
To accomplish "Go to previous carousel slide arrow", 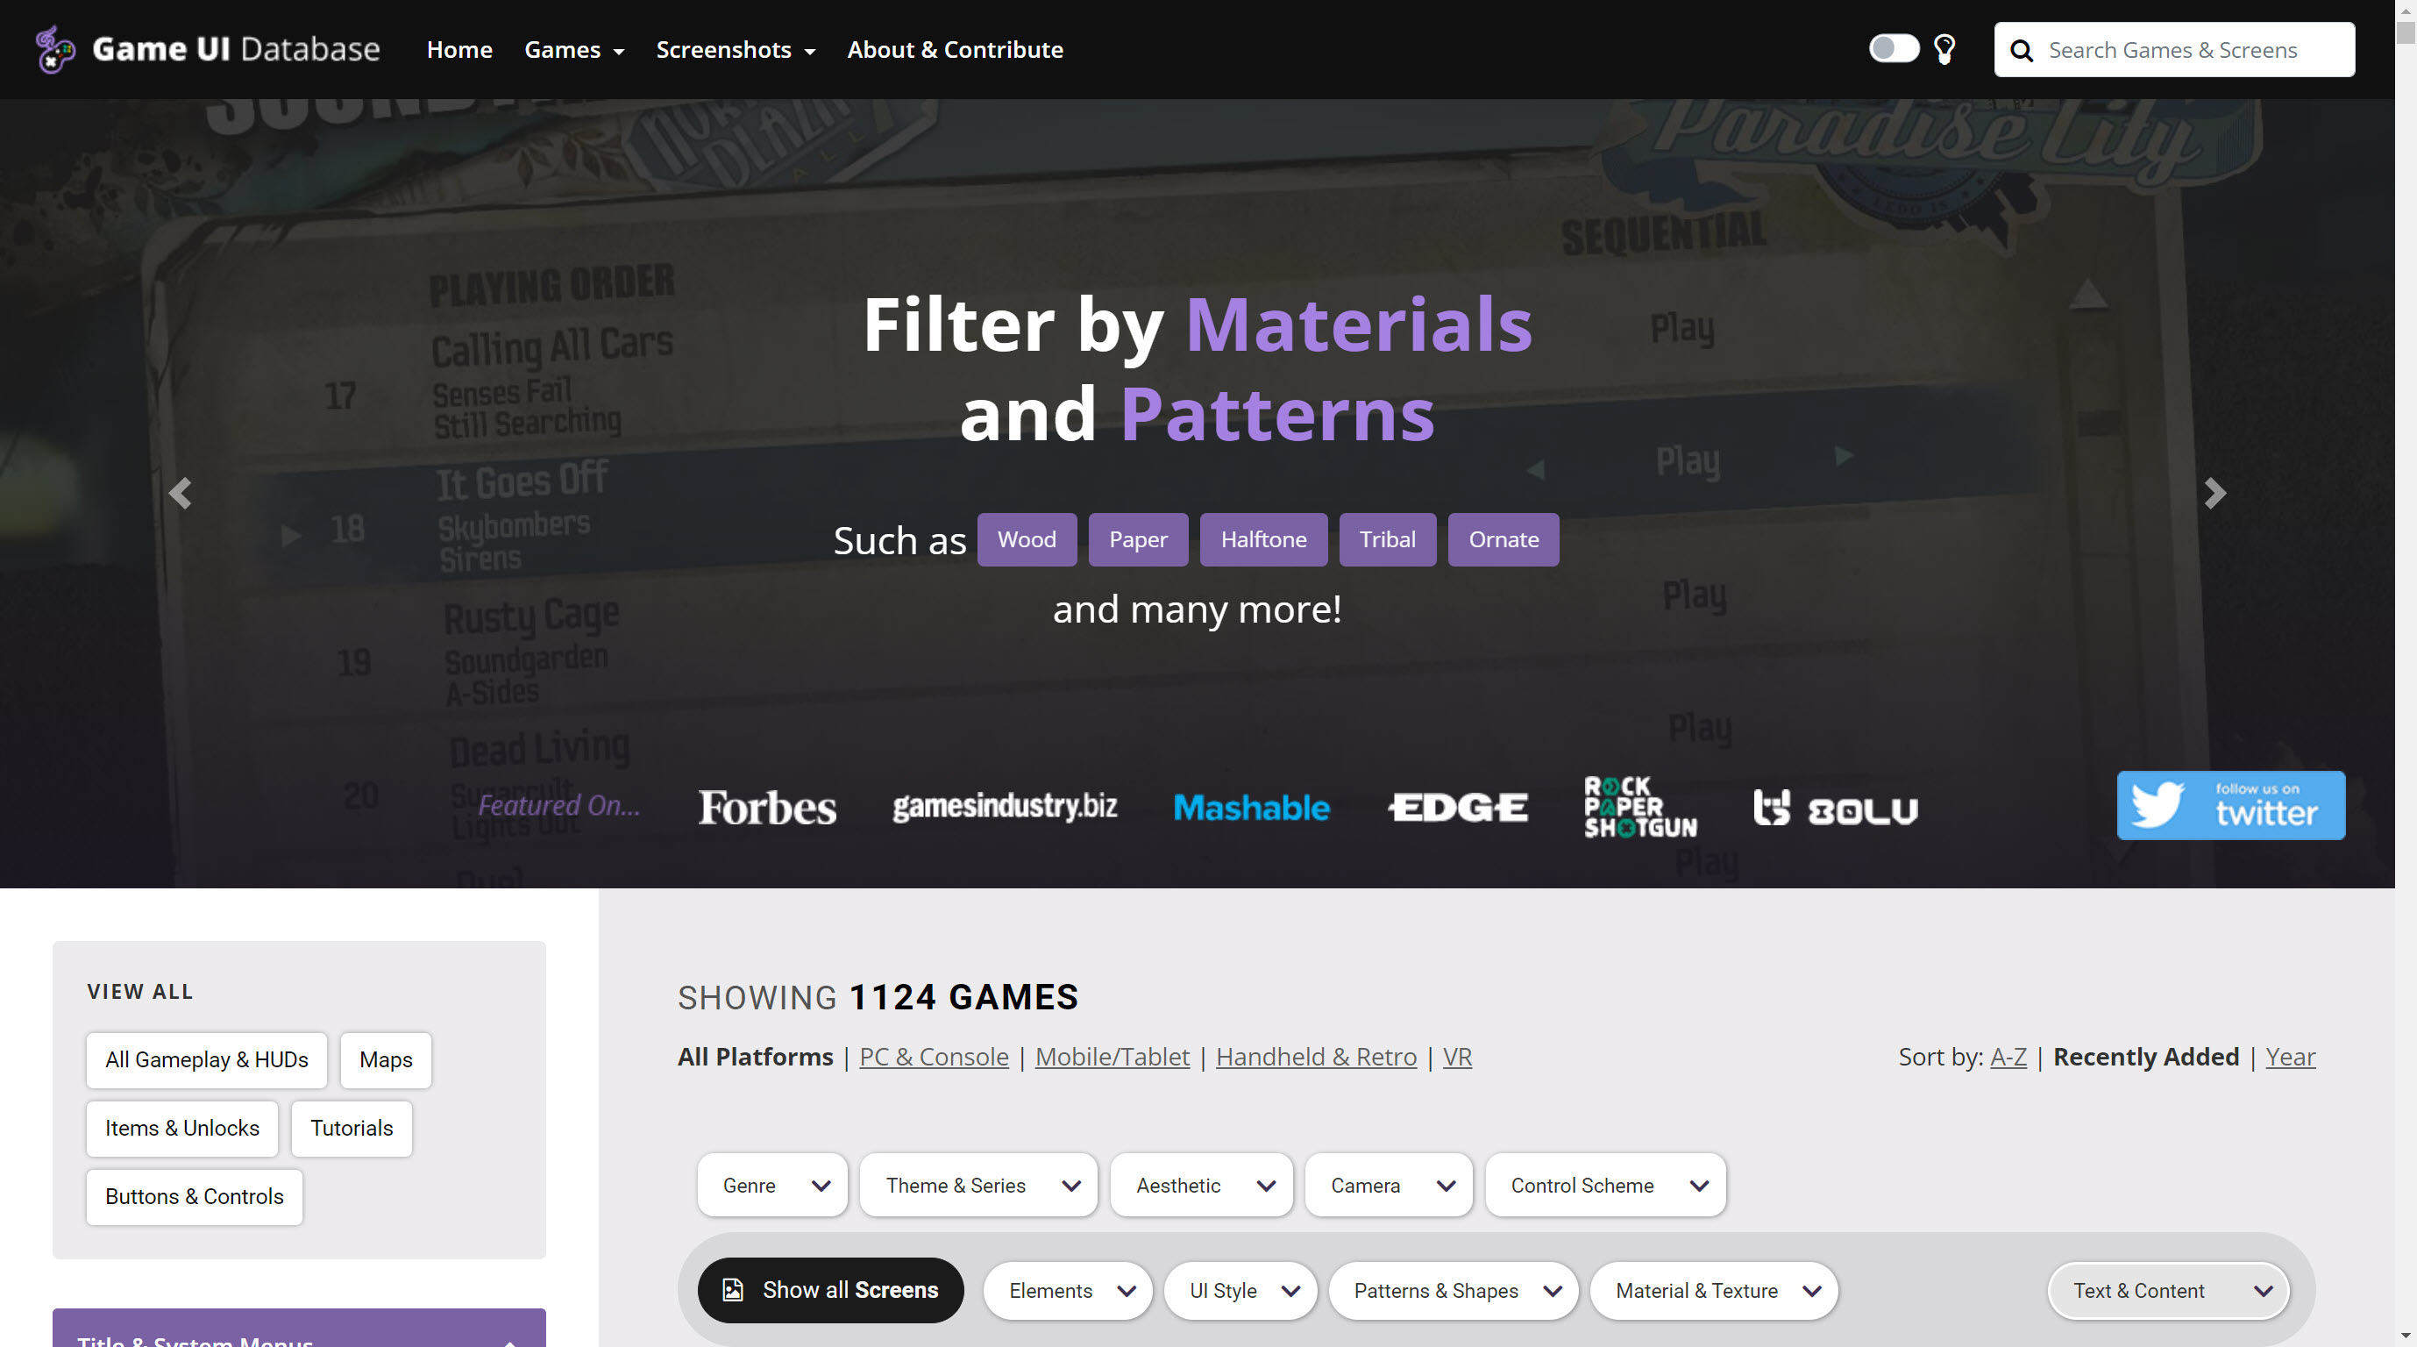I will tap(180, 493).
